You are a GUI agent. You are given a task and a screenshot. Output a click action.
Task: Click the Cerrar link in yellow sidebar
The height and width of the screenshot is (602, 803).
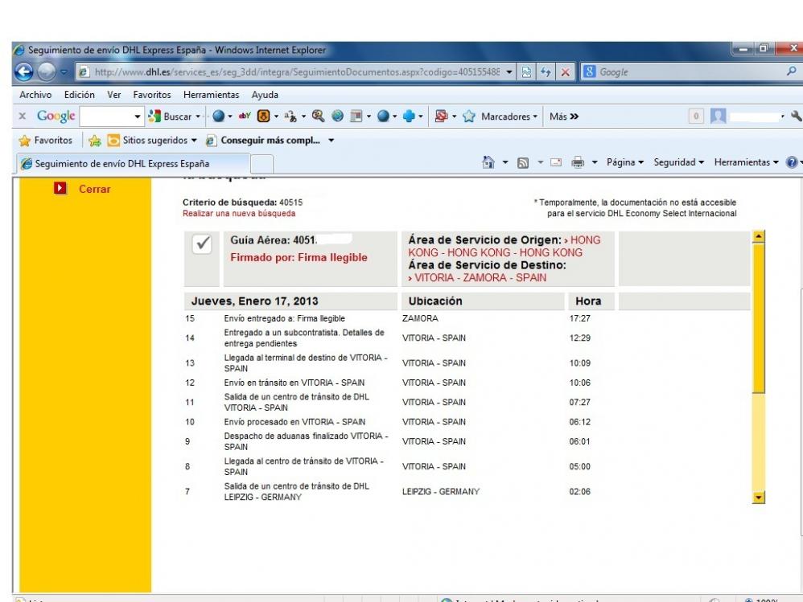(x=94, y=189)
